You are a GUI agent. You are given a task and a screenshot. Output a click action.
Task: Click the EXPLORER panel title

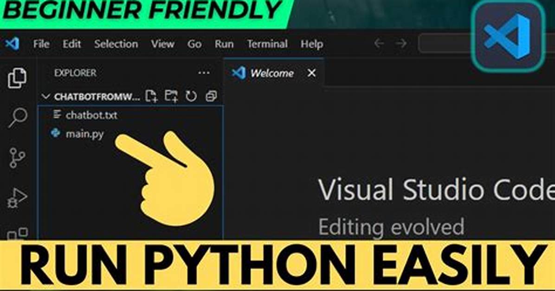(x=75, y=73)
